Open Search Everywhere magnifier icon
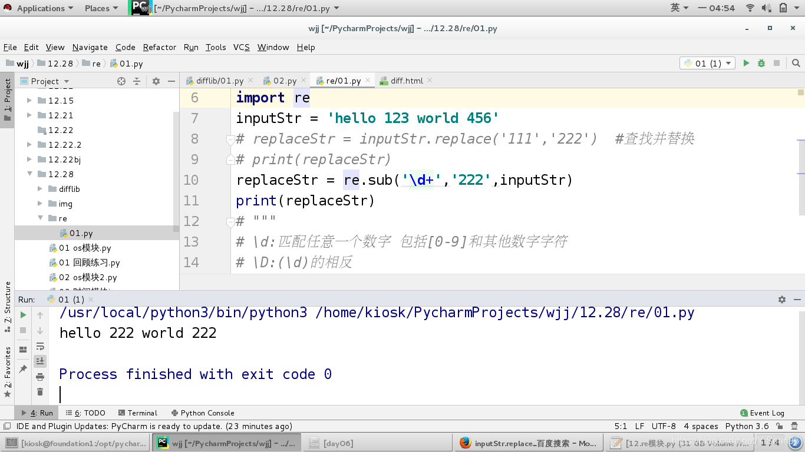This screenshot has height=452, width=805. click(x=796, y=63)
